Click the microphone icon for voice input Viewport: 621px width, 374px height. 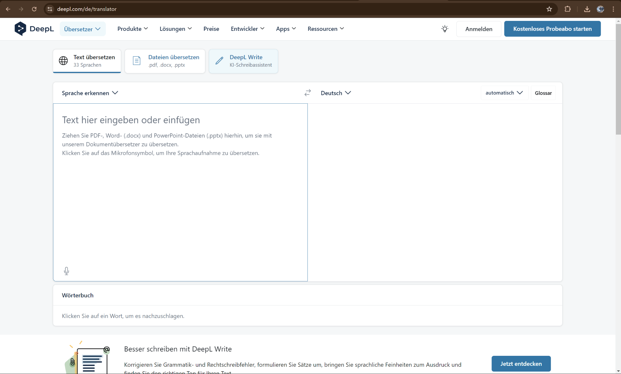tap(66, 271)
